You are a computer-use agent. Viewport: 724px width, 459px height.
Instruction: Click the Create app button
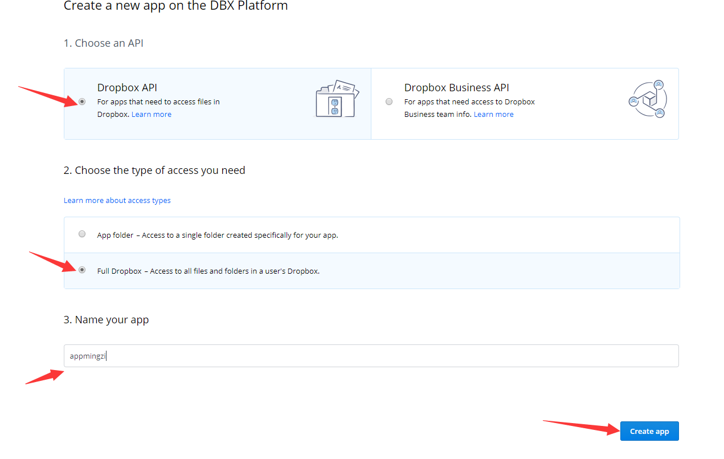pos(649,431)
